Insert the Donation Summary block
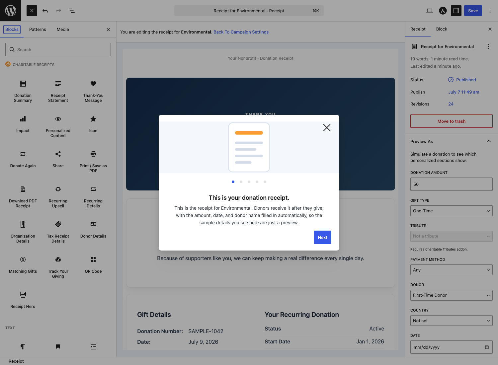 click(23, 91)
